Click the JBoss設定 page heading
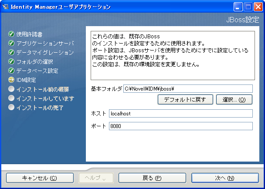Image resolution: width=265 pixels, height=189 pixels. click(242, 20)
